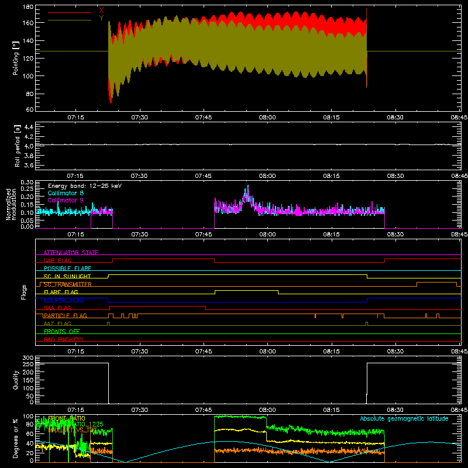Click the 0.30 value on the modulation axis

(27, 183)
